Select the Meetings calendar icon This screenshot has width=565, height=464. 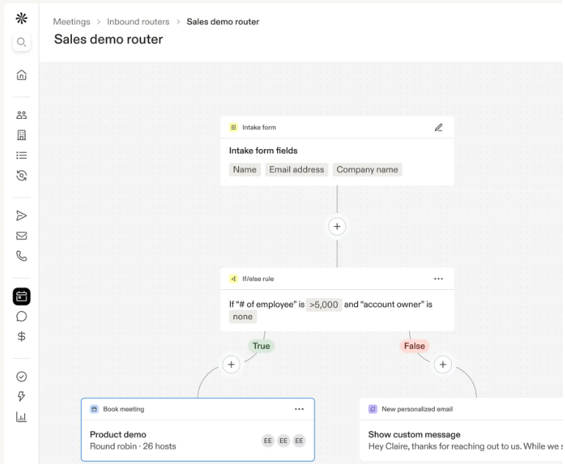[21, 297]
